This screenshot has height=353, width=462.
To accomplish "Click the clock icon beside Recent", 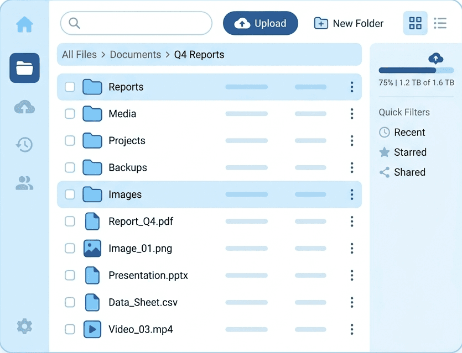I will [384, 133].
